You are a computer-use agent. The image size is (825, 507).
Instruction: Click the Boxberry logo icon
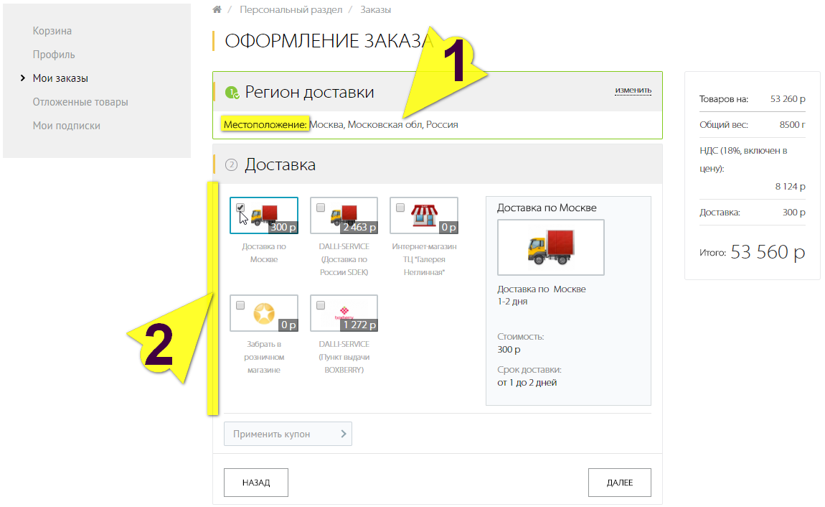tap(344, 313)
